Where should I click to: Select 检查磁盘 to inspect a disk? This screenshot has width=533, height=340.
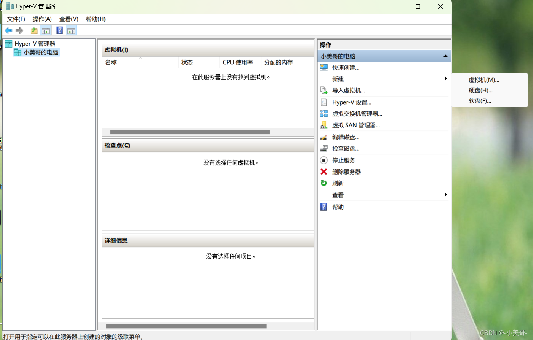click(345, 148)
